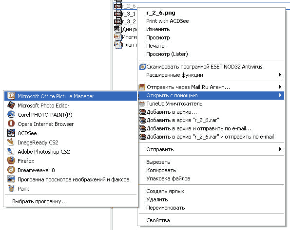Select Переименовать from the context menu
Screen dimensions: 290x230
pos(165,208)
